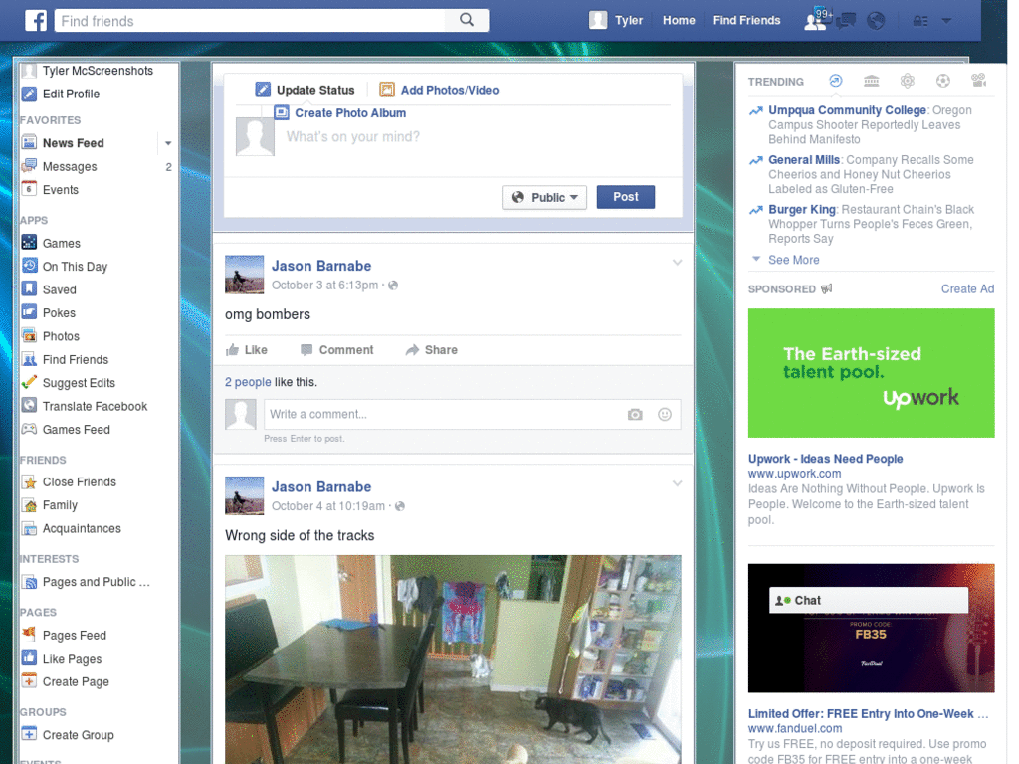Open Pages and Public interests item
1019x764 pixels.
[x=87, y=582]
